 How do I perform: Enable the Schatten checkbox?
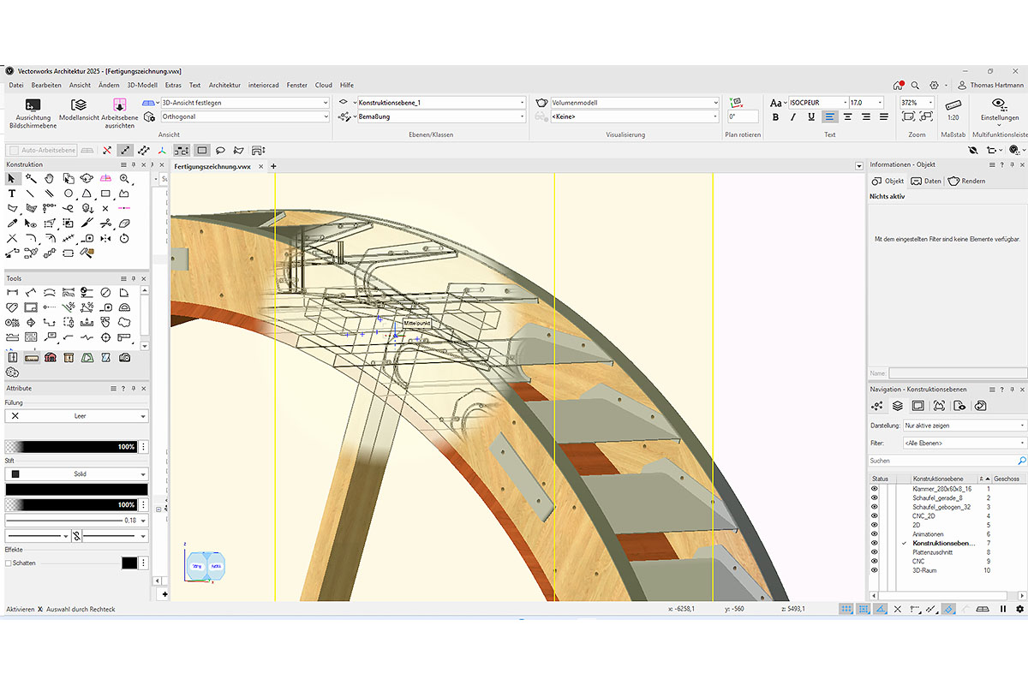pos(9,563)
